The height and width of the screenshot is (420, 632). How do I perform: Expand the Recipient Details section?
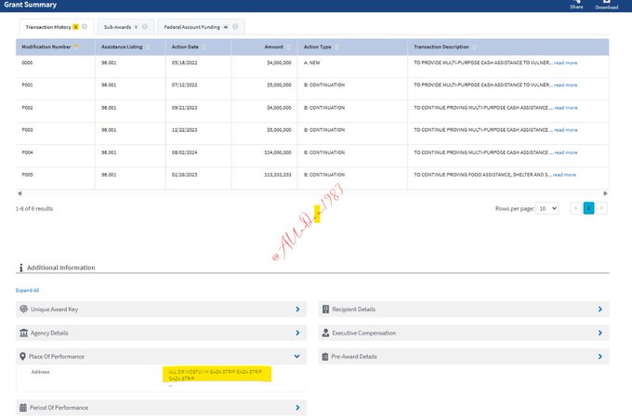pyautogui.click(x=600, y=308)
